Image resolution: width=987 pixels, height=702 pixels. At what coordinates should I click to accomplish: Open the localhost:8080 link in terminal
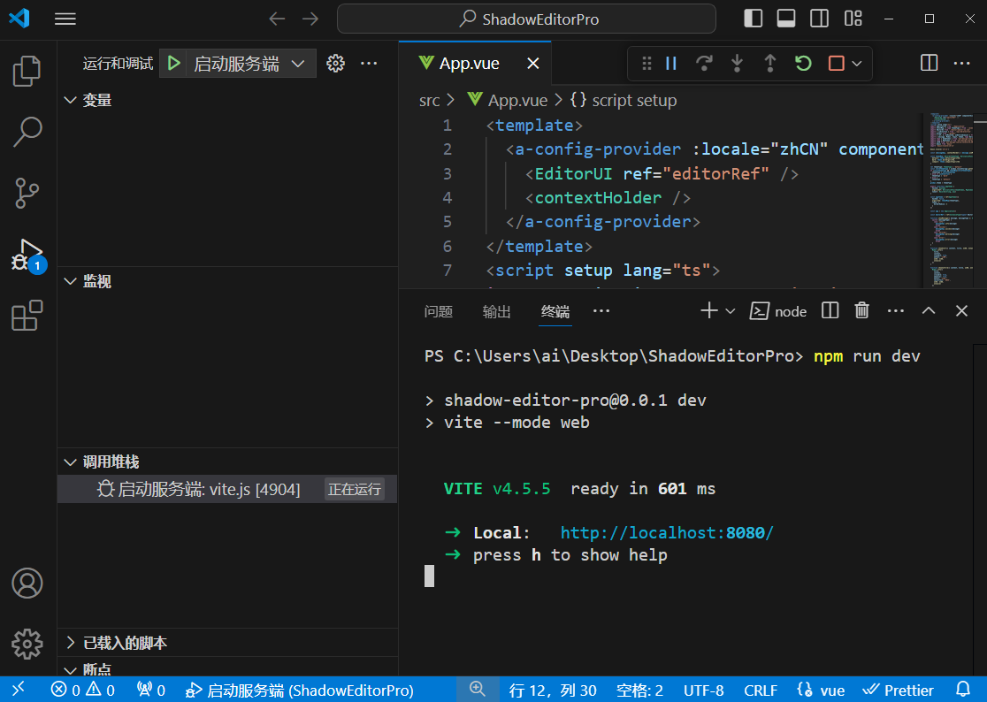coord(667,533)
